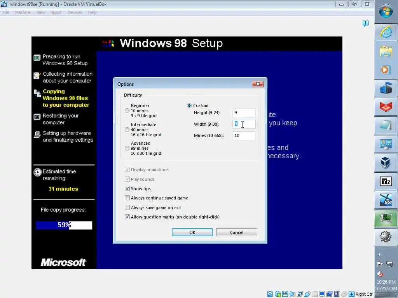
Task: Open the VirtualBox Help menu
Action: (93, 12)
